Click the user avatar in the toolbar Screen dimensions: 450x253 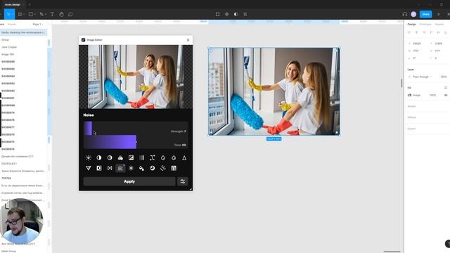pyautogui.click(x=413, y=14)
